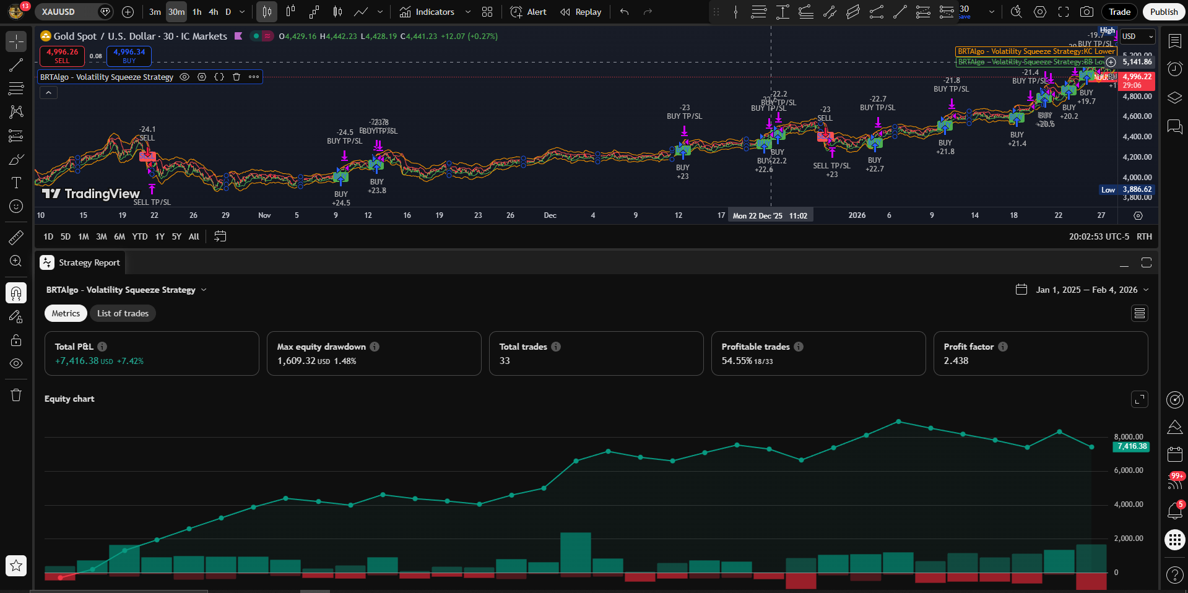Click the blue BUY price button
1188x593 pixels.
pos(129,56)
